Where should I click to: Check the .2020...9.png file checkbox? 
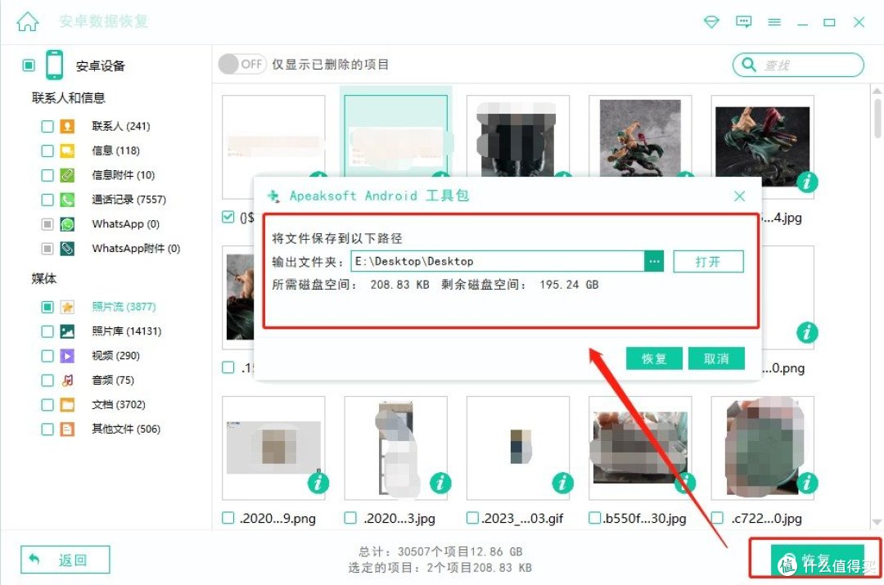coord(228,518)
